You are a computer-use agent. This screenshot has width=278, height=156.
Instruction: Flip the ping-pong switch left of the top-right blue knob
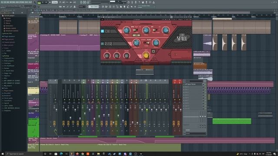pos(156,30)
